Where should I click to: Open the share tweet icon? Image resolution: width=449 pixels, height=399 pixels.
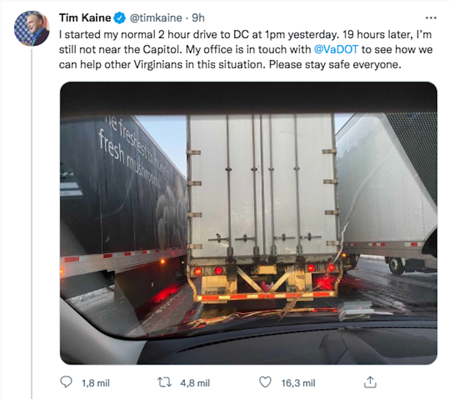point(370,383)
